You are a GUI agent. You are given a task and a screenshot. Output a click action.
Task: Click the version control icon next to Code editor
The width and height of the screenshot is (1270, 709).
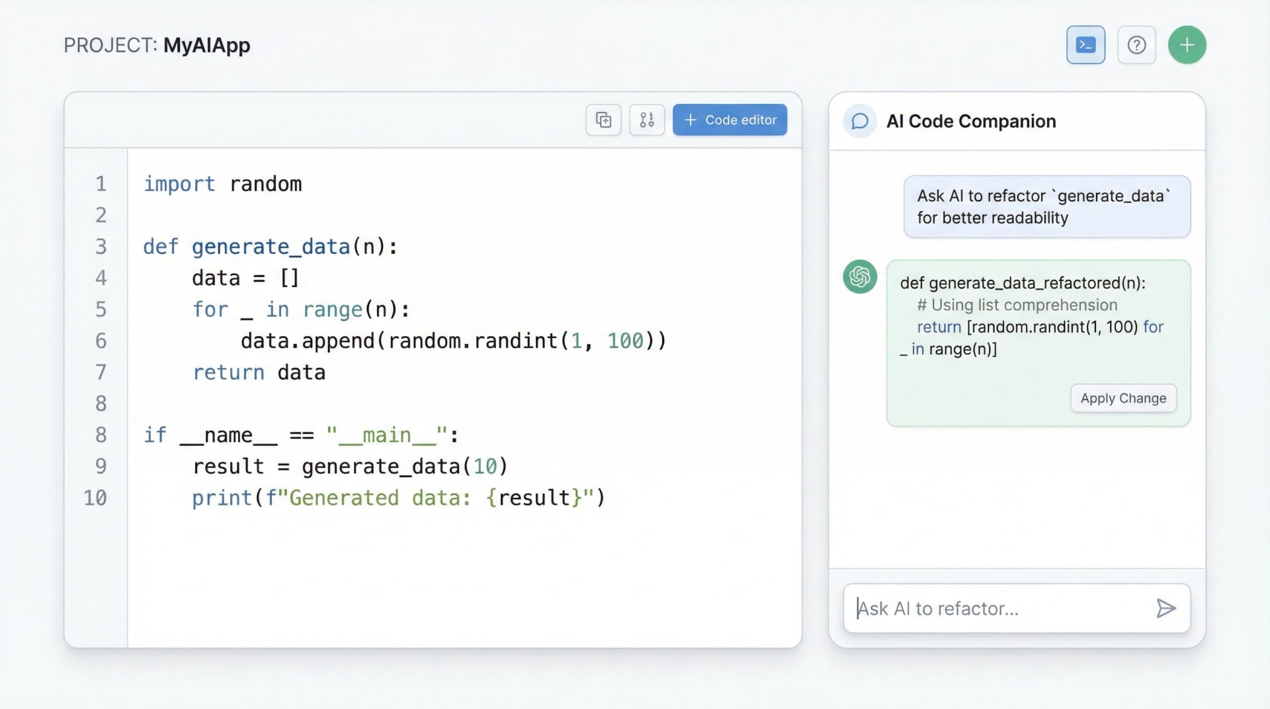647,120
